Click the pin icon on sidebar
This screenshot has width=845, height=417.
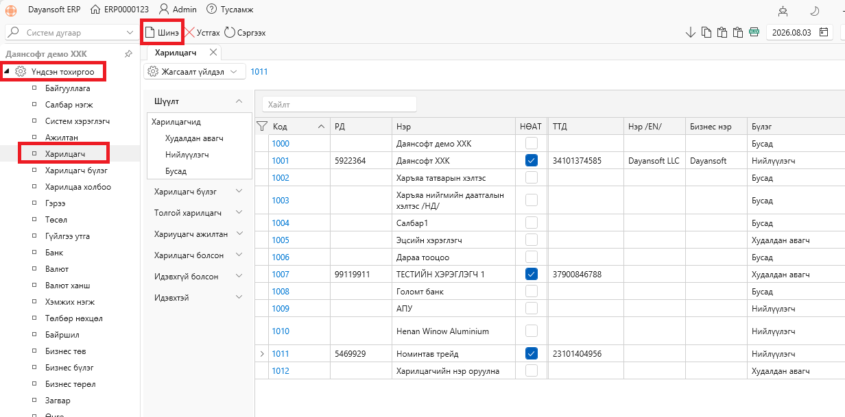128,53
